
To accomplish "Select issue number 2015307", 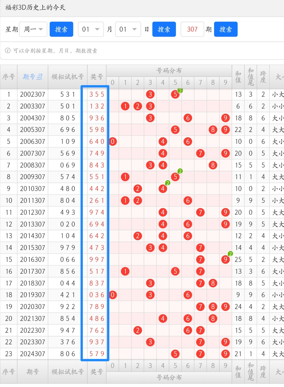I will pos(33,248).
